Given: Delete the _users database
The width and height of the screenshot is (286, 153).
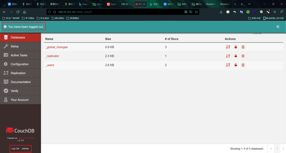Looking at the screenshot, I should [243, 65].
